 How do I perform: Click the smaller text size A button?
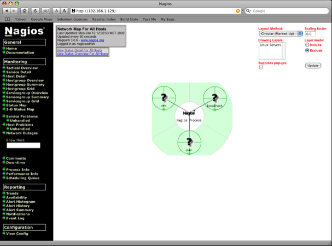56,11
